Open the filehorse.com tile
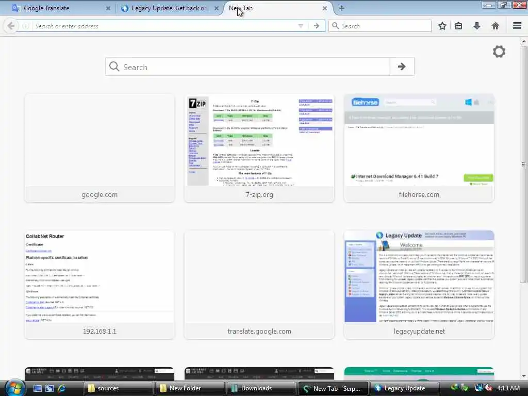 [x=419, y=148]
